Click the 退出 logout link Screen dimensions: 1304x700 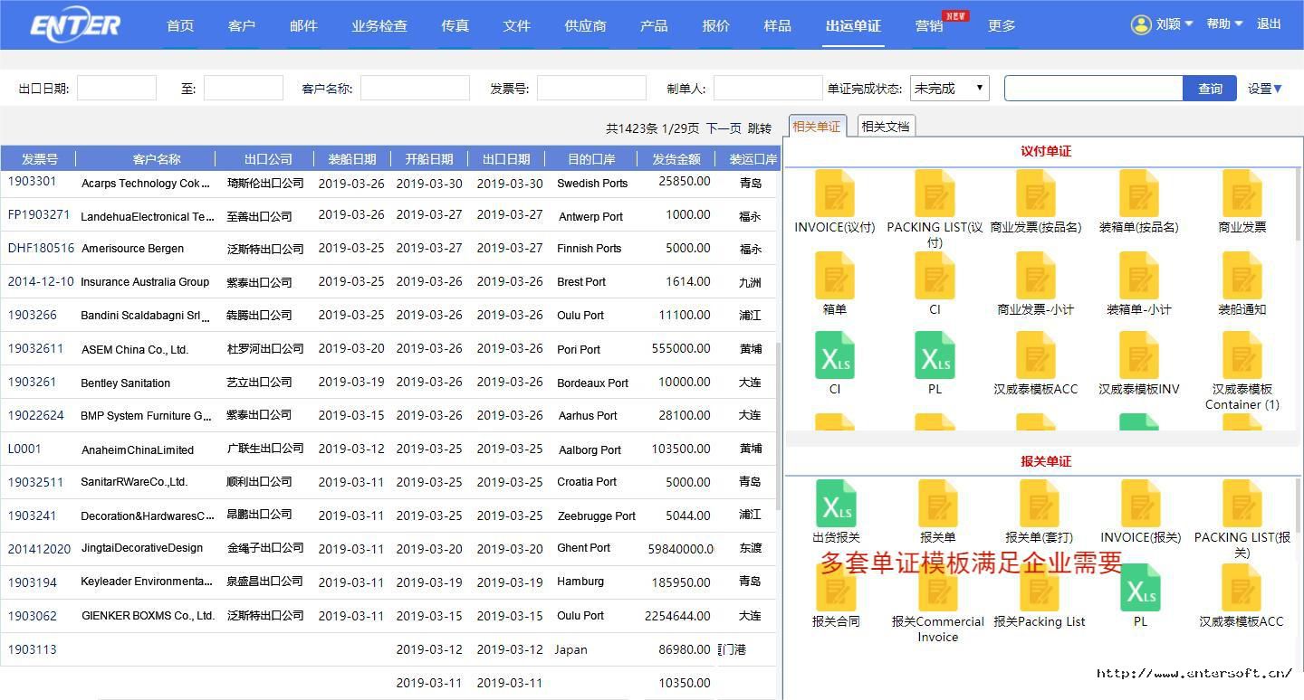1269,24
